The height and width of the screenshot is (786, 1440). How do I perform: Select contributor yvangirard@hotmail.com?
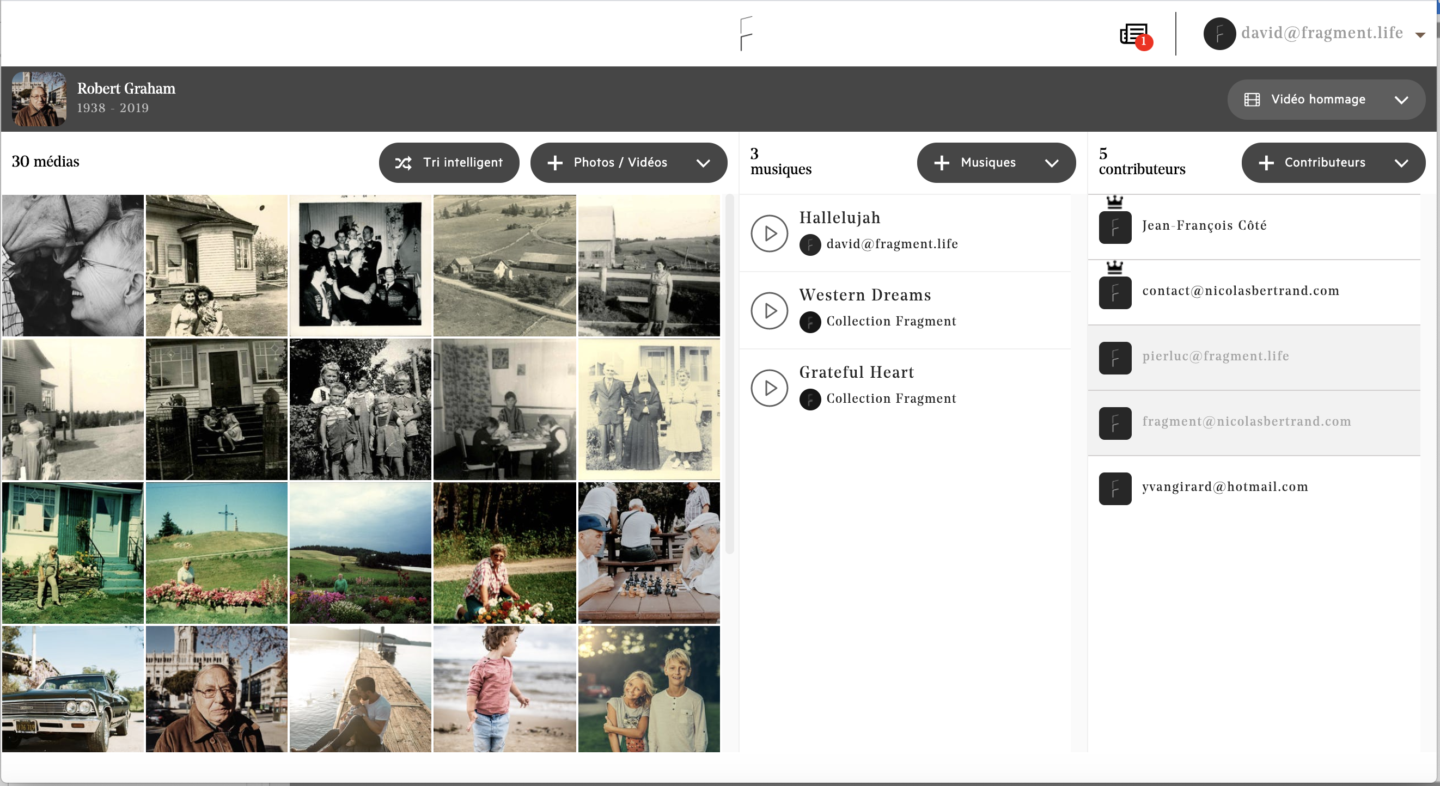(1225, 487)
